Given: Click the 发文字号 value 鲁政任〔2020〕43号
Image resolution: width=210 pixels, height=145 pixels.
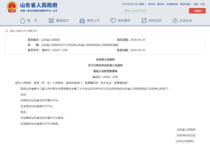Looking at the screenshot, I should (x=55, y=50).
